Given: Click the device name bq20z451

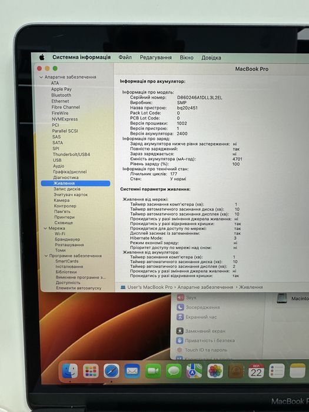Looking at the screenshot, I should coord(187,108).
